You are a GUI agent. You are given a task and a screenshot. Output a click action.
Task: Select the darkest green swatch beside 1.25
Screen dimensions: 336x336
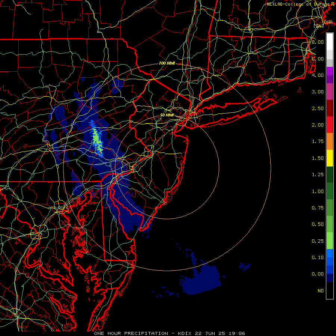coord(330,175)
